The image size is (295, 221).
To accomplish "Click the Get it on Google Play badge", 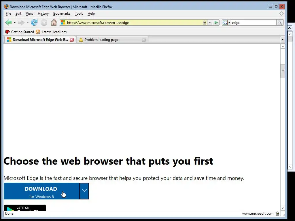I will click(x=25, y=208).
